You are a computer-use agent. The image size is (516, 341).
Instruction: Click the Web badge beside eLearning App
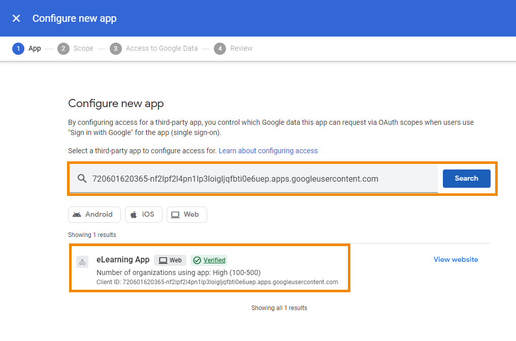170,260
